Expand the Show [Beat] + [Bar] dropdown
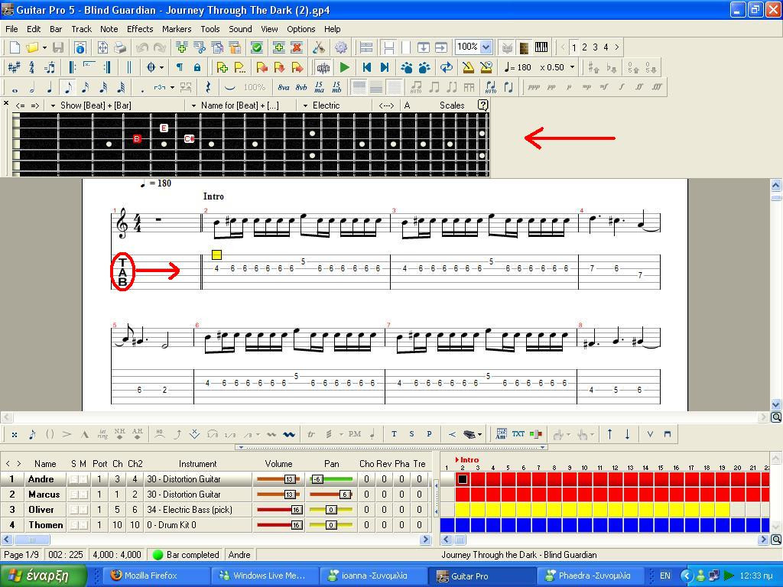The height and width of the screenshot is (587, 783). click(x=53, y=105)
